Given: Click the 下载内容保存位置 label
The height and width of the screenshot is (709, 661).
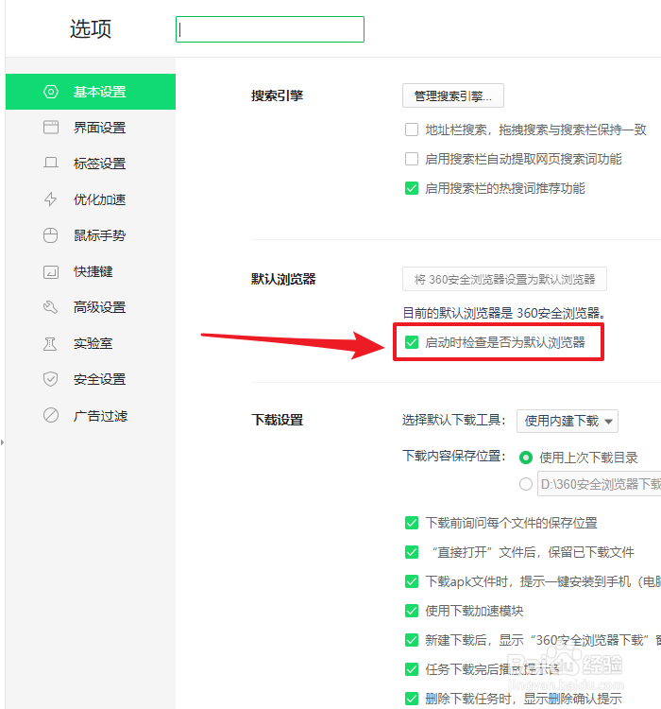Looking at the screenshot, I should click(454, 456).
